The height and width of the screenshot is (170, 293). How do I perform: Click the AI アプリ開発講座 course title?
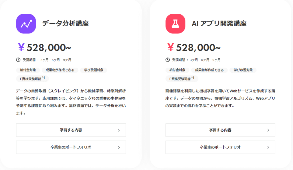219,23
